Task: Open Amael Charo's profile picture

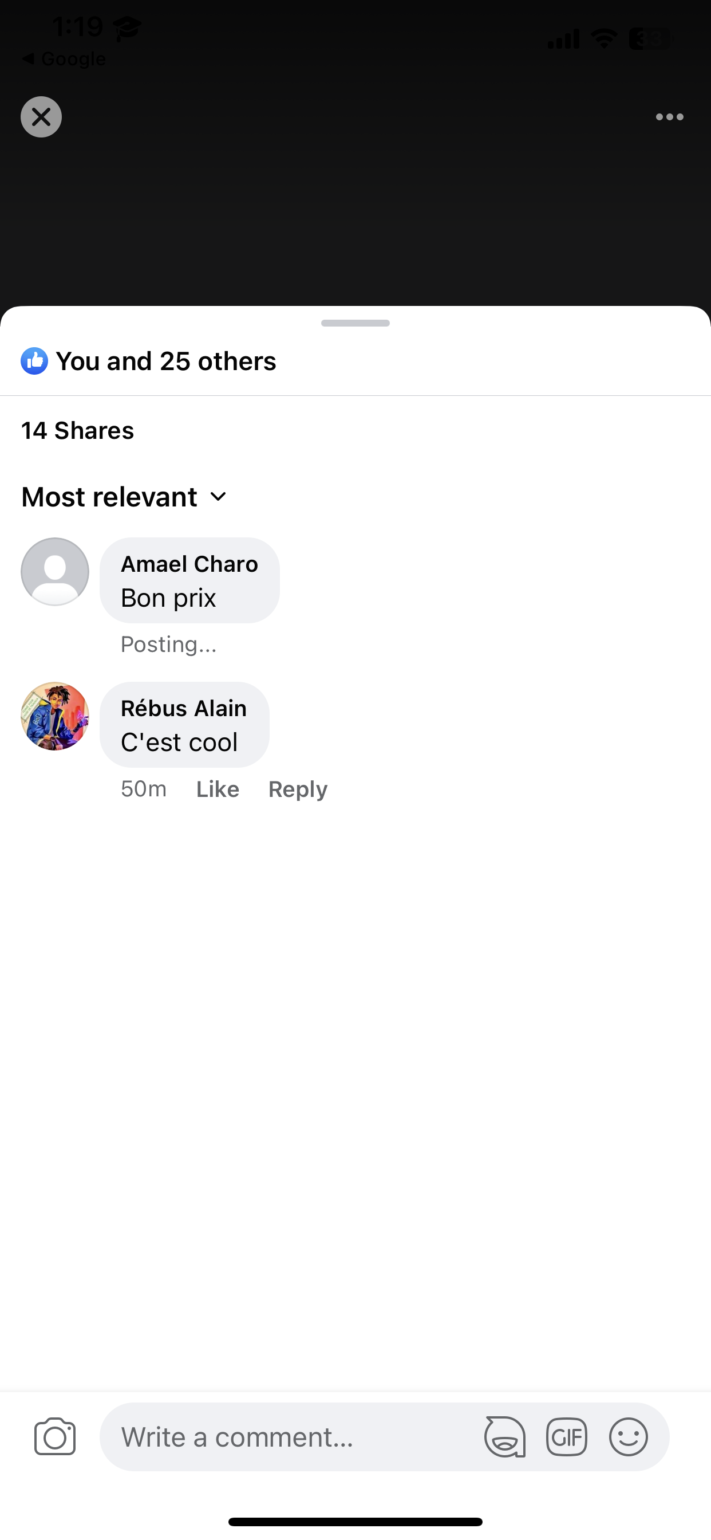Action: pyautogui.click(x=55, y=572)
